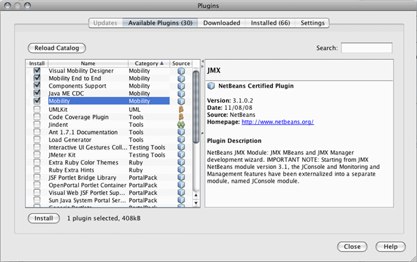Select Sun Java System Portal Ser... row
This screenshot has height=262, width=417.
109,200
